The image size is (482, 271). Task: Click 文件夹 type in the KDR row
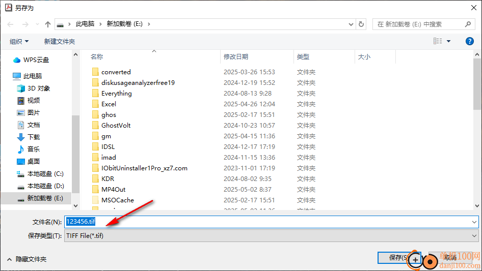(x=306, y=178)
